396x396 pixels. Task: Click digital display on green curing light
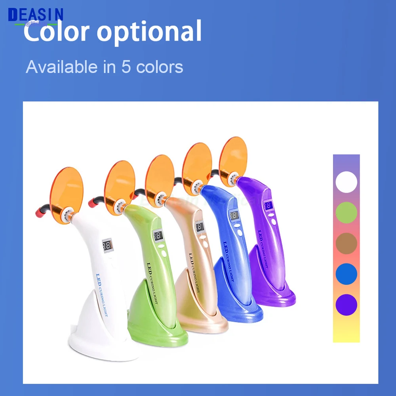click(x=158, y=236)
